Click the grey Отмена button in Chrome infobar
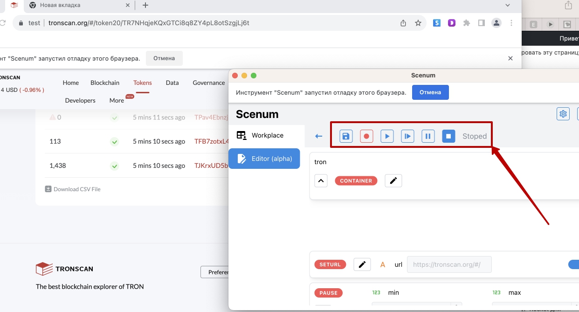Viewport: 579px width, 312px height. point(164,58)
